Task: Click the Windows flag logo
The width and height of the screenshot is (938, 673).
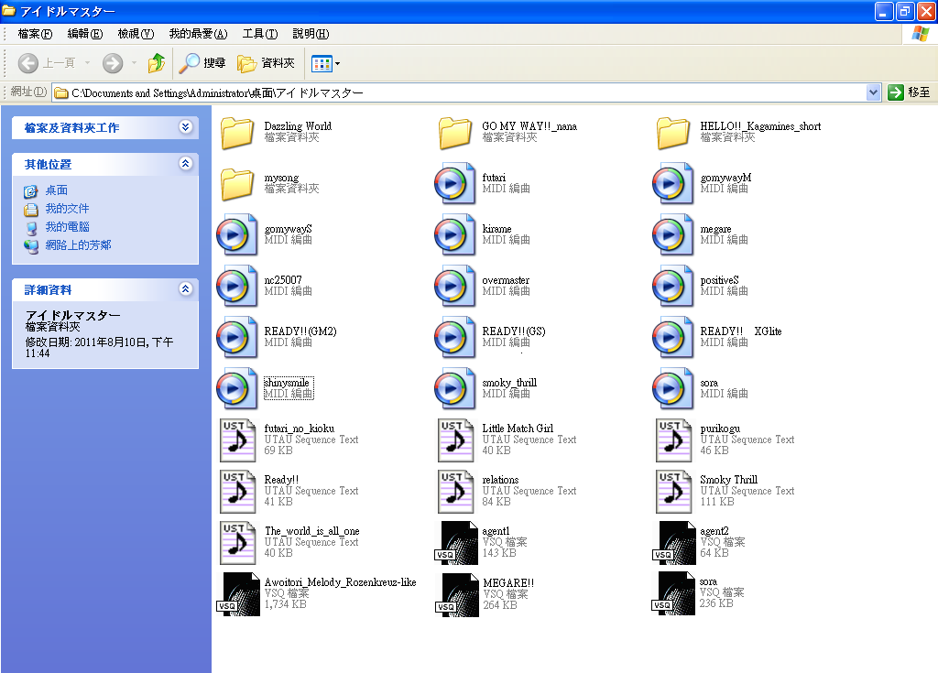Action: tap(920, 34)
